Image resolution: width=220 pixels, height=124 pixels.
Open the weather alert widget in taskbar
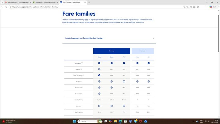[x=9, y=121]
